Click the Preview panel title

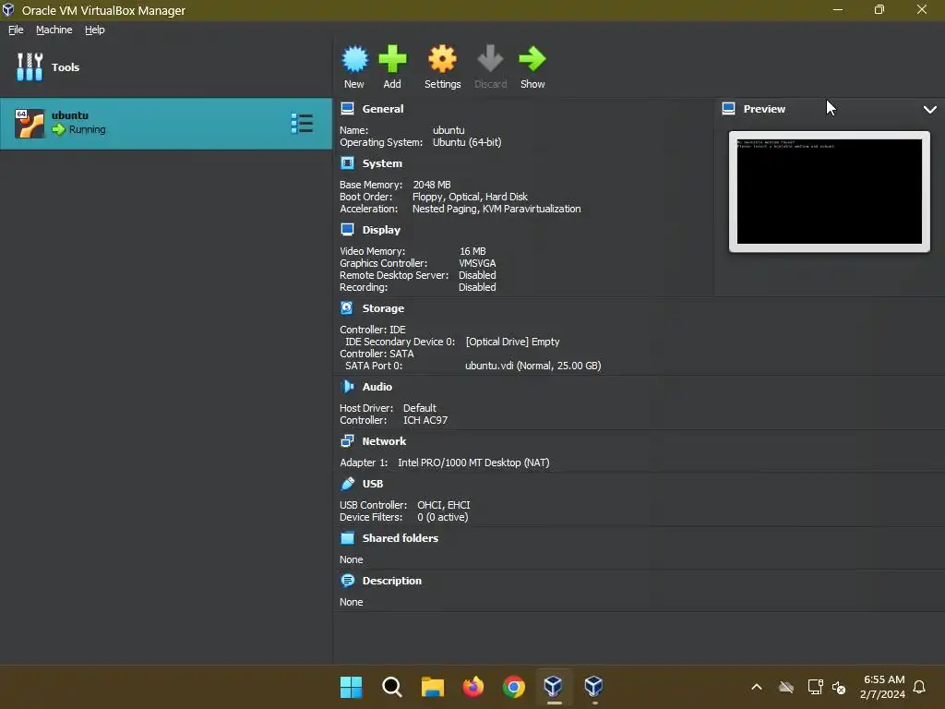coord(764,109)
